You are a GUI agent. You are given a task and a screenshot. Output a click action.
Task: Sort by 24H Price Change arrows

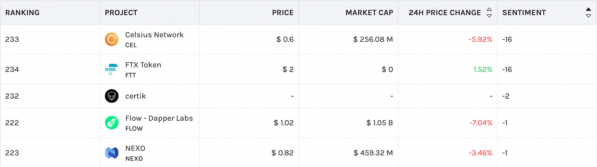pyautogui.click(x=489, y=13)
